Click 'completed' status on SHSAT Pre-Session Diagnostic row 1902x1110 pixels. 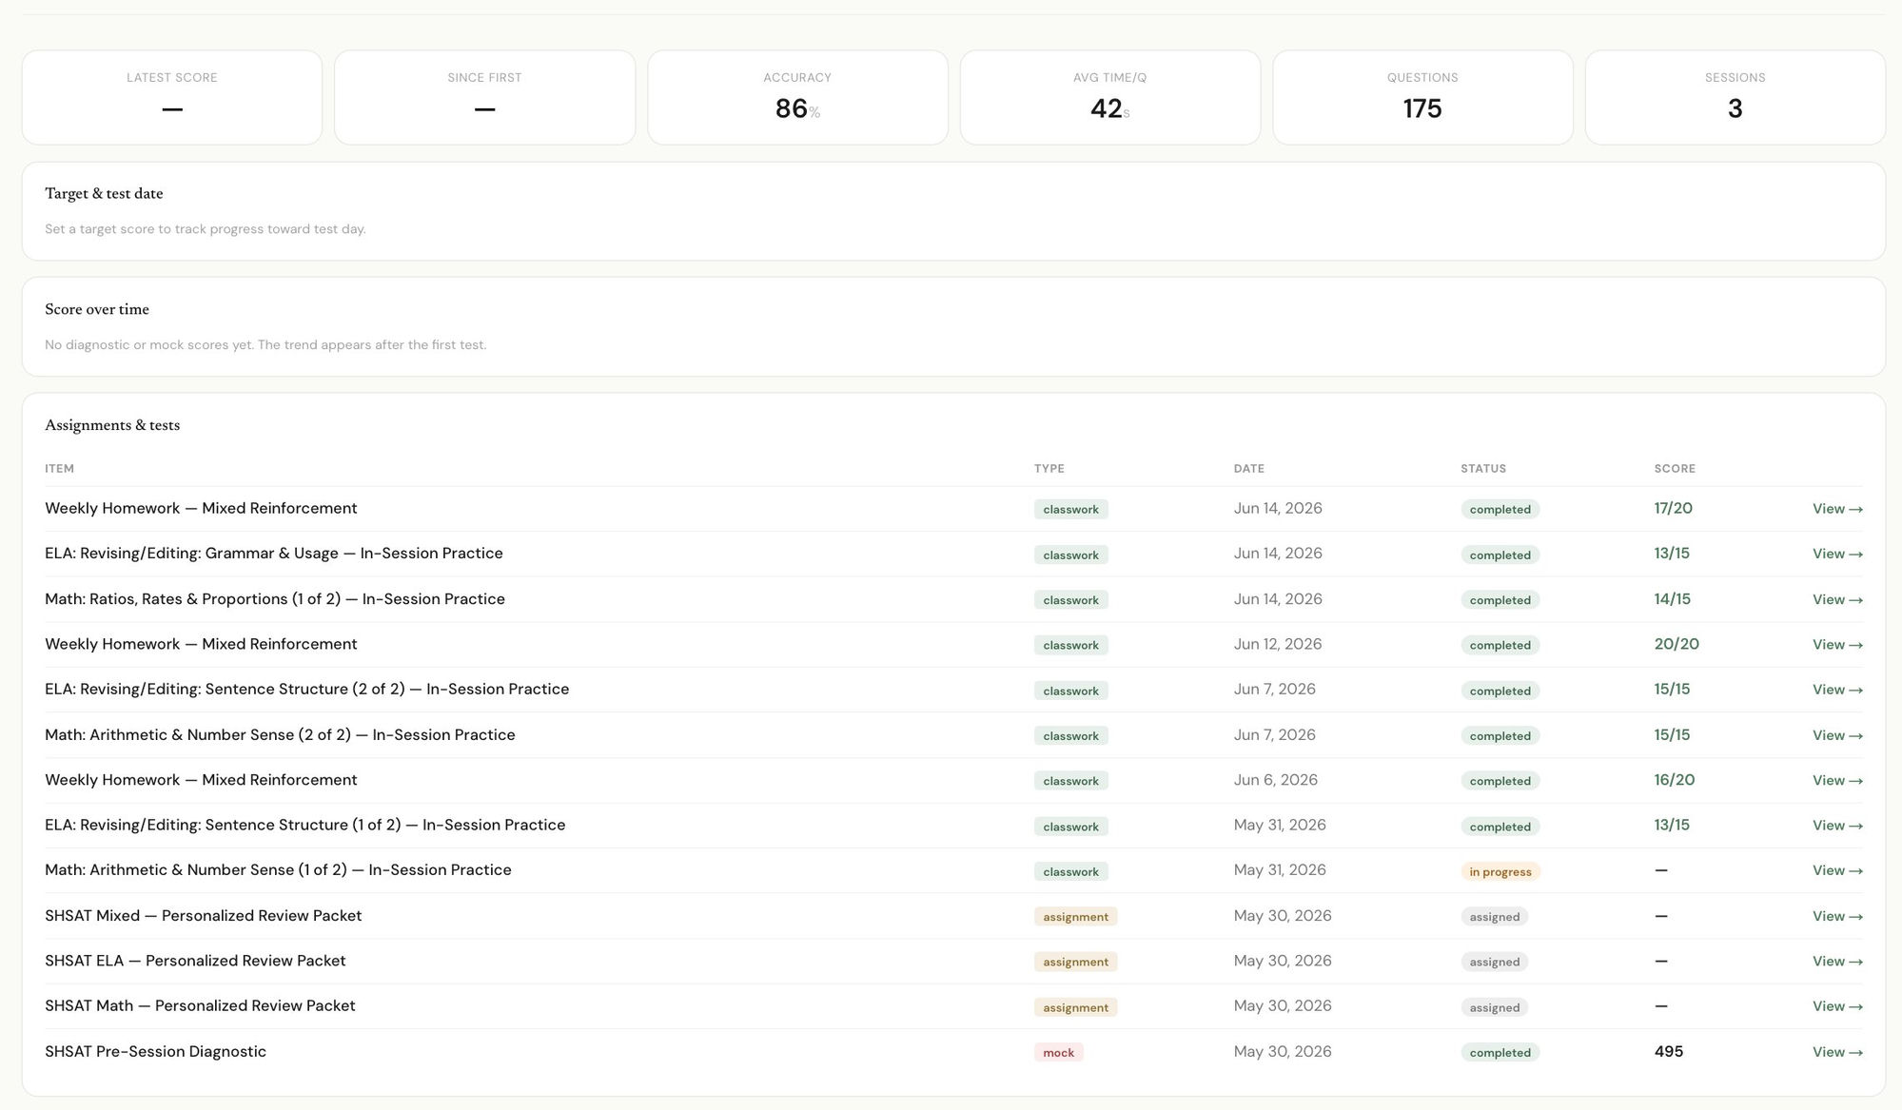pos(1500,1053)
